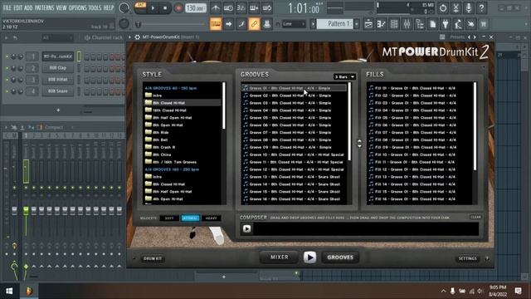Select the Heavy velocity option

[x=211, y=218]
